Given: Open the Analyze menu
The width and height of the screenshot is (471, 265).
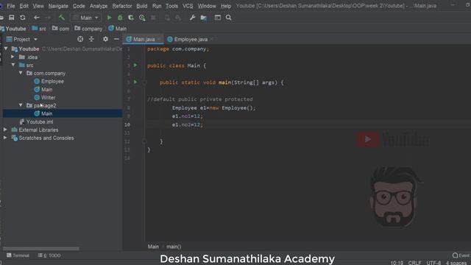Looking at the screenshot, I should tap(99, 6).
